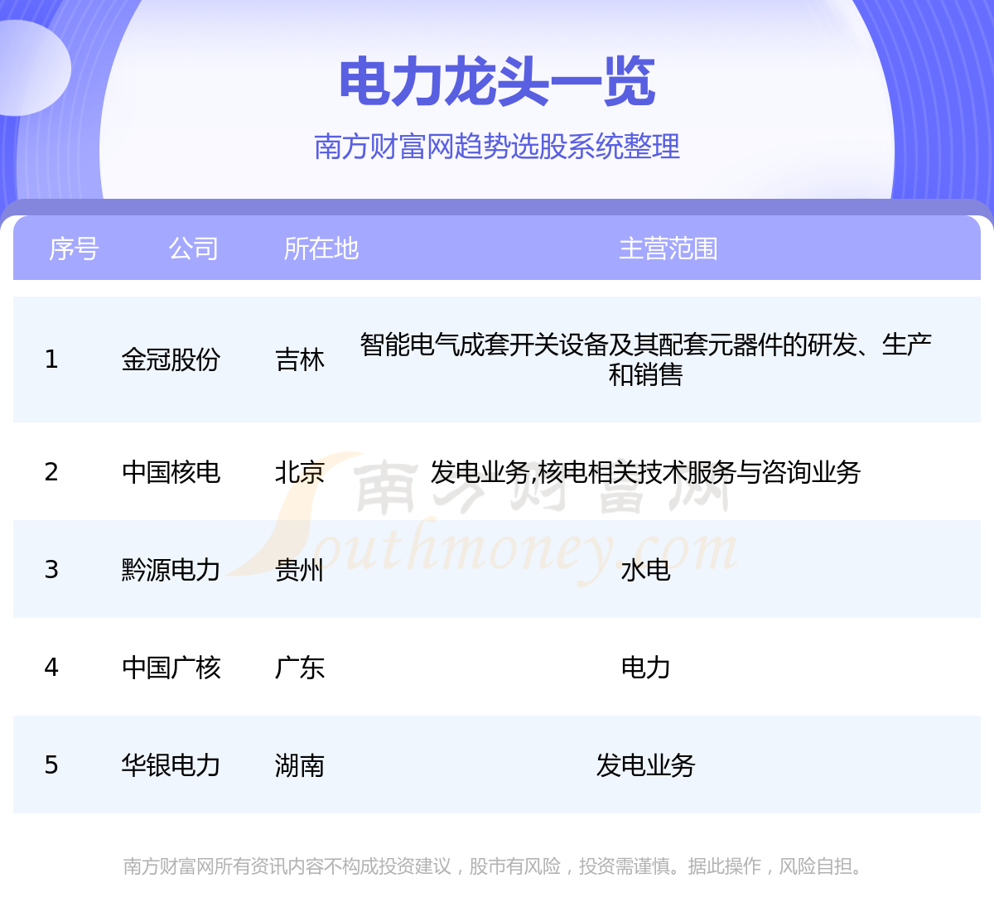Select company name 华银电力
The image size is (994, 902).
click(171, 765)
